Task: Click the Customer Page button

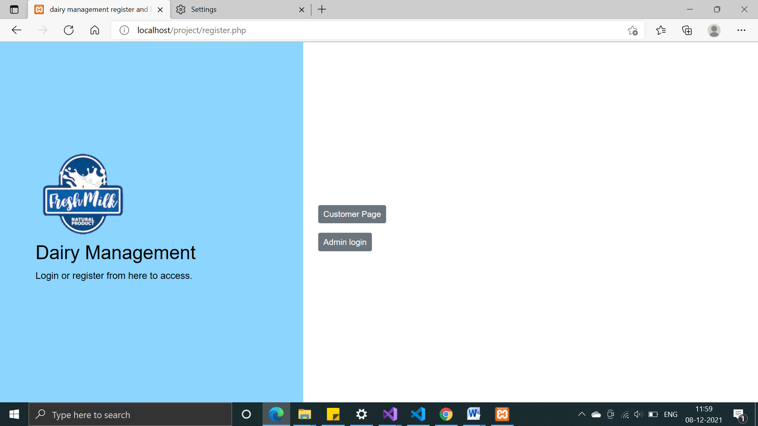Action: 352,214
